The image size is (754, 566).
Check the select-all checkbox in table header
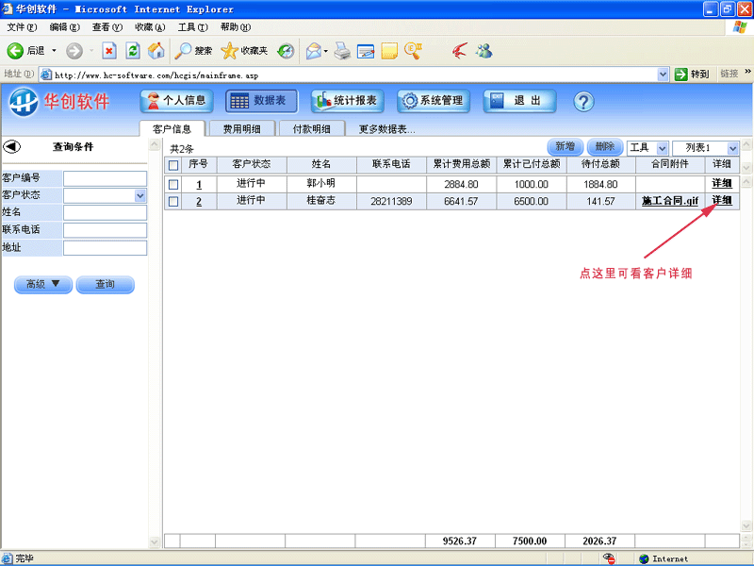173,164
